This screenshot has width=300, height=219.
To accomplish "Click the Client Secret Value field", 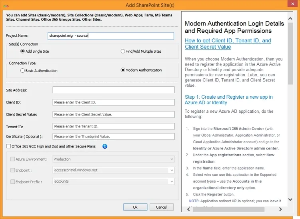I will pos(114,114).
